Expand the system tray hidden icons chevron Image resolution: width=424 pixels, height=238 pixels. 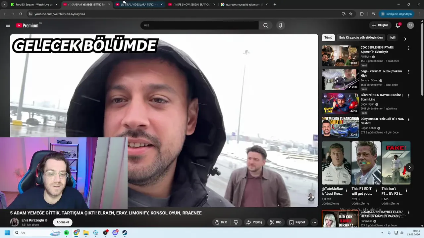click(x=382, y=233)
